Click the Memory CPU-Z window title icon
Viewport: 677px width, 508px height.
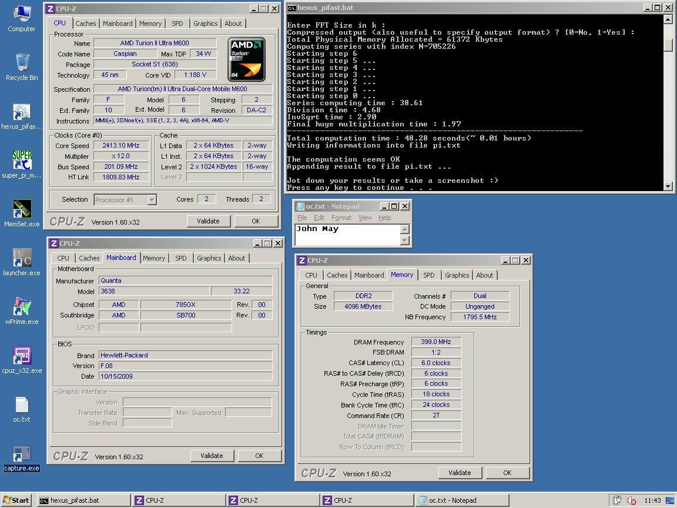pyautogui.click(x=302, y=260)
